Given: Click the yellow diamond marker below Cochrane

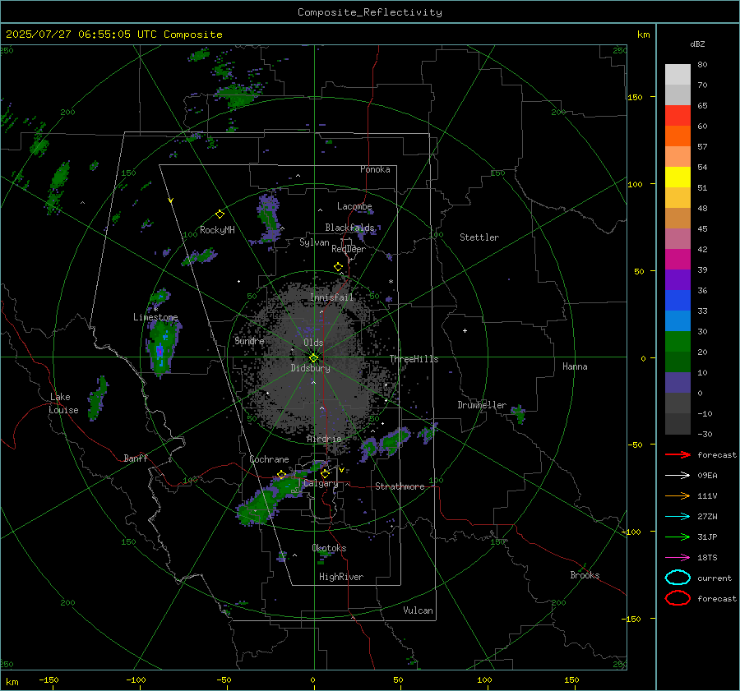Looking at the screenshot, I should click(x=281, y=474).
